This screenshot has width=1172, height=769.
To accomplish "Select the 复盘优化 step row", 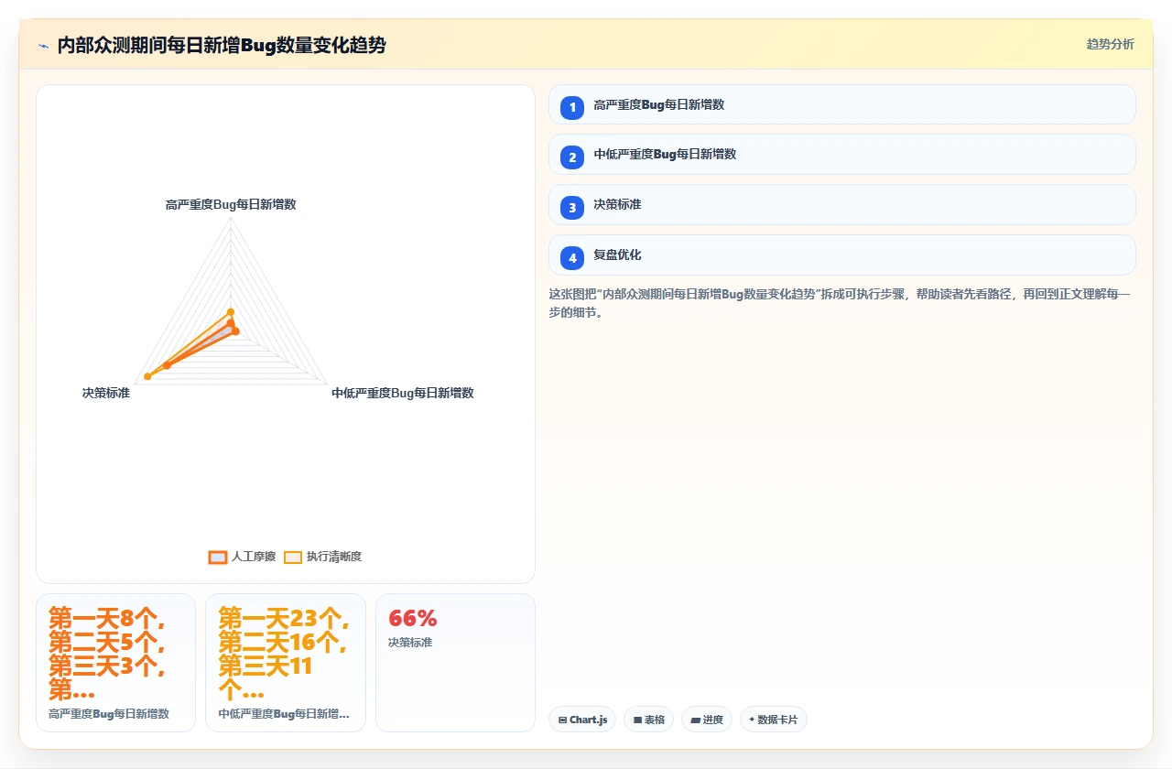I will click(x=841, y=255).
